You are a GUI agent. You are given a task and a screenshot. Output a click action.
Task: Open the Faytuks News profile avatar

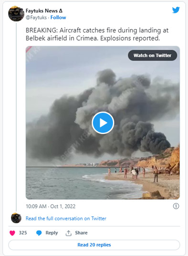click(16, 13)
